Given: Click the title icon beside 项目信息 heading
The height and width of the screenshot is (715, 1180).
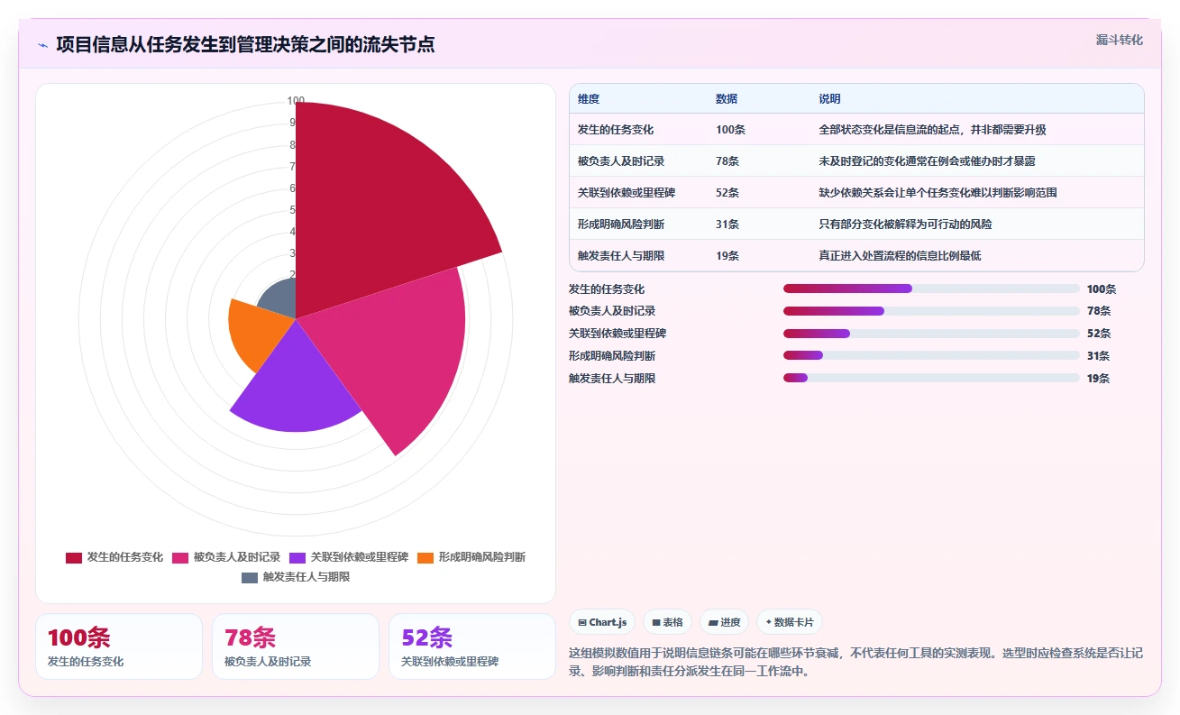Looking at the screenshot, I should (x=43, y=45).
